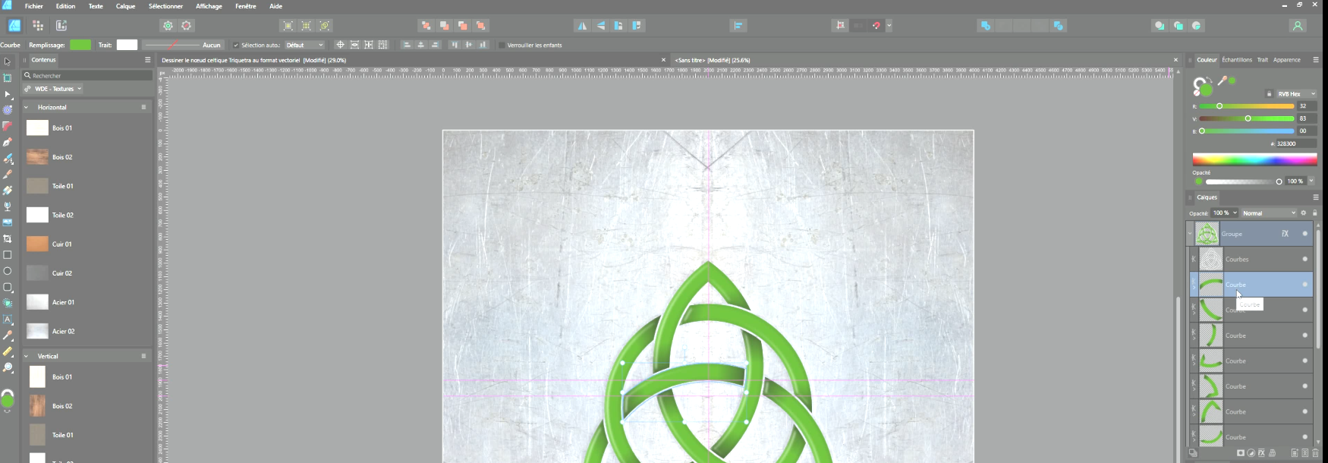Toggle the Sélection auto checkbox
Image resolution: width=1328 pixels, height=463 pixels.
236,46
